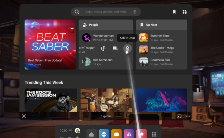Go to Home from the dock
Image resolution: width=224 pixels, height=138 pixels.
91,134
